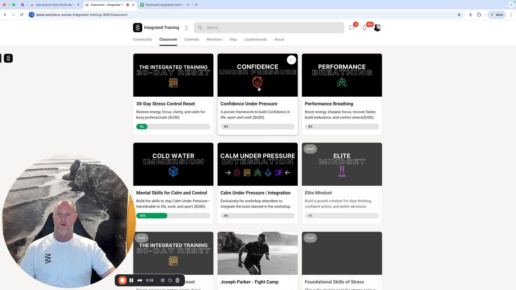Image resolution: width=516 pixels, height=290 pixels.
Task: Switch to the 'Has anyone tried mouth taping' tab
Action: [x=55, y=5]
